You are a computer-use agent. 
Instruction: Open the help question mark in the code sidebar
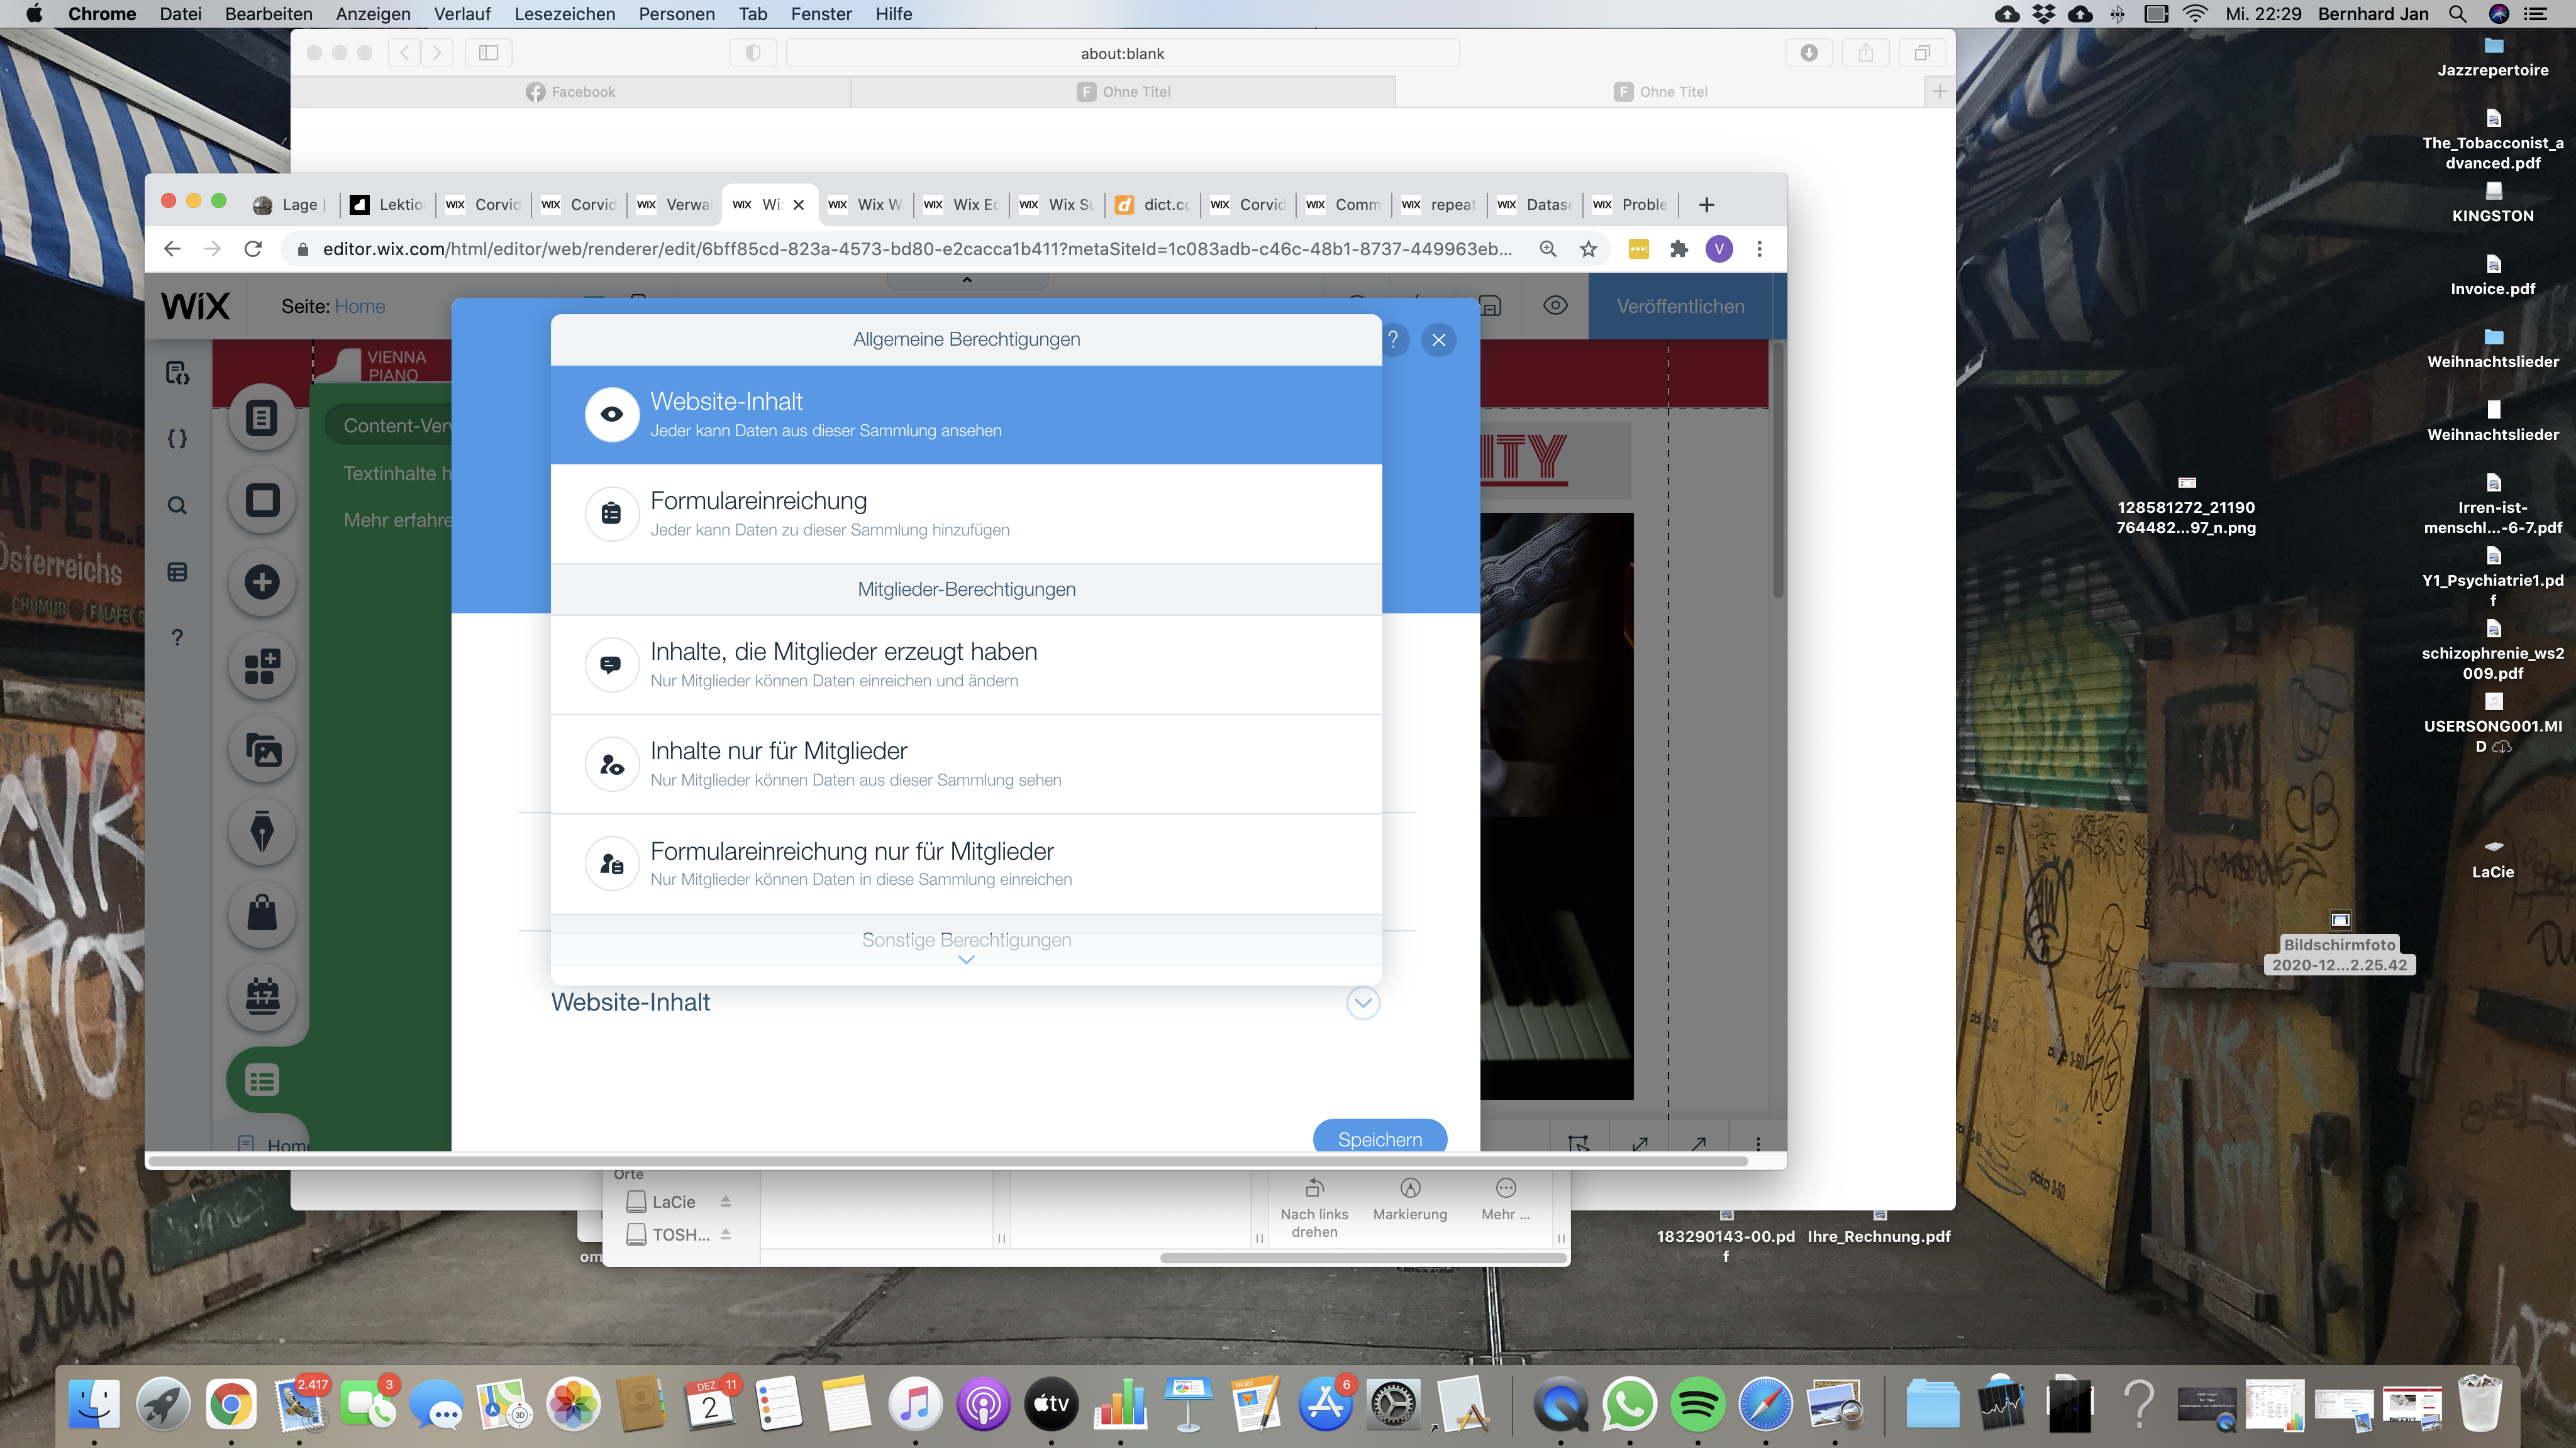click(177, 637)
